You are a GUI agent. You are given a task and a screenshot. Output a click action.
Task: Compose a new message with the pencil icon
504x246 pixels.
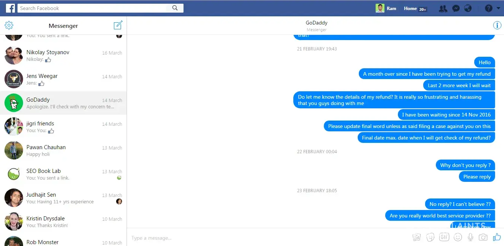point(118,25)
